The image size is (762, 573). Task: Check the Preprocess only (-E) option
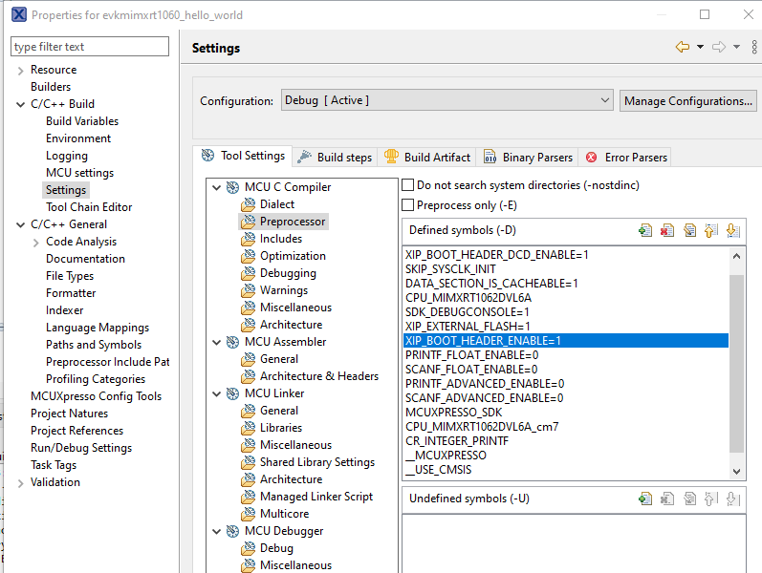(408, 204)
